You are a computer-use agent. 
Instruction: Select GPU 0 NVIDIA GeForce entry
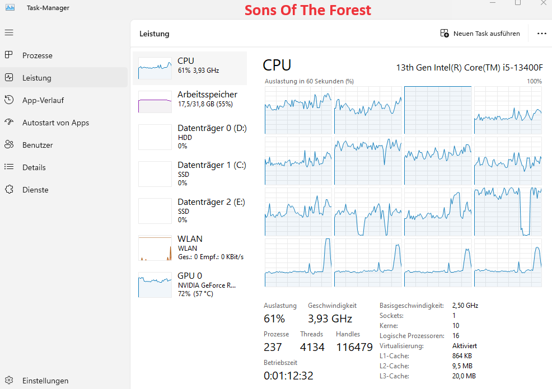(190, 284)
